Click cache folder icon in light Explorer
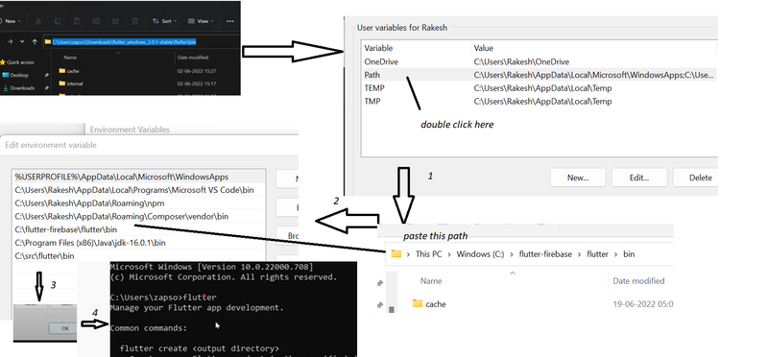This screenshot has width=768, height=357. pos(418,303)
